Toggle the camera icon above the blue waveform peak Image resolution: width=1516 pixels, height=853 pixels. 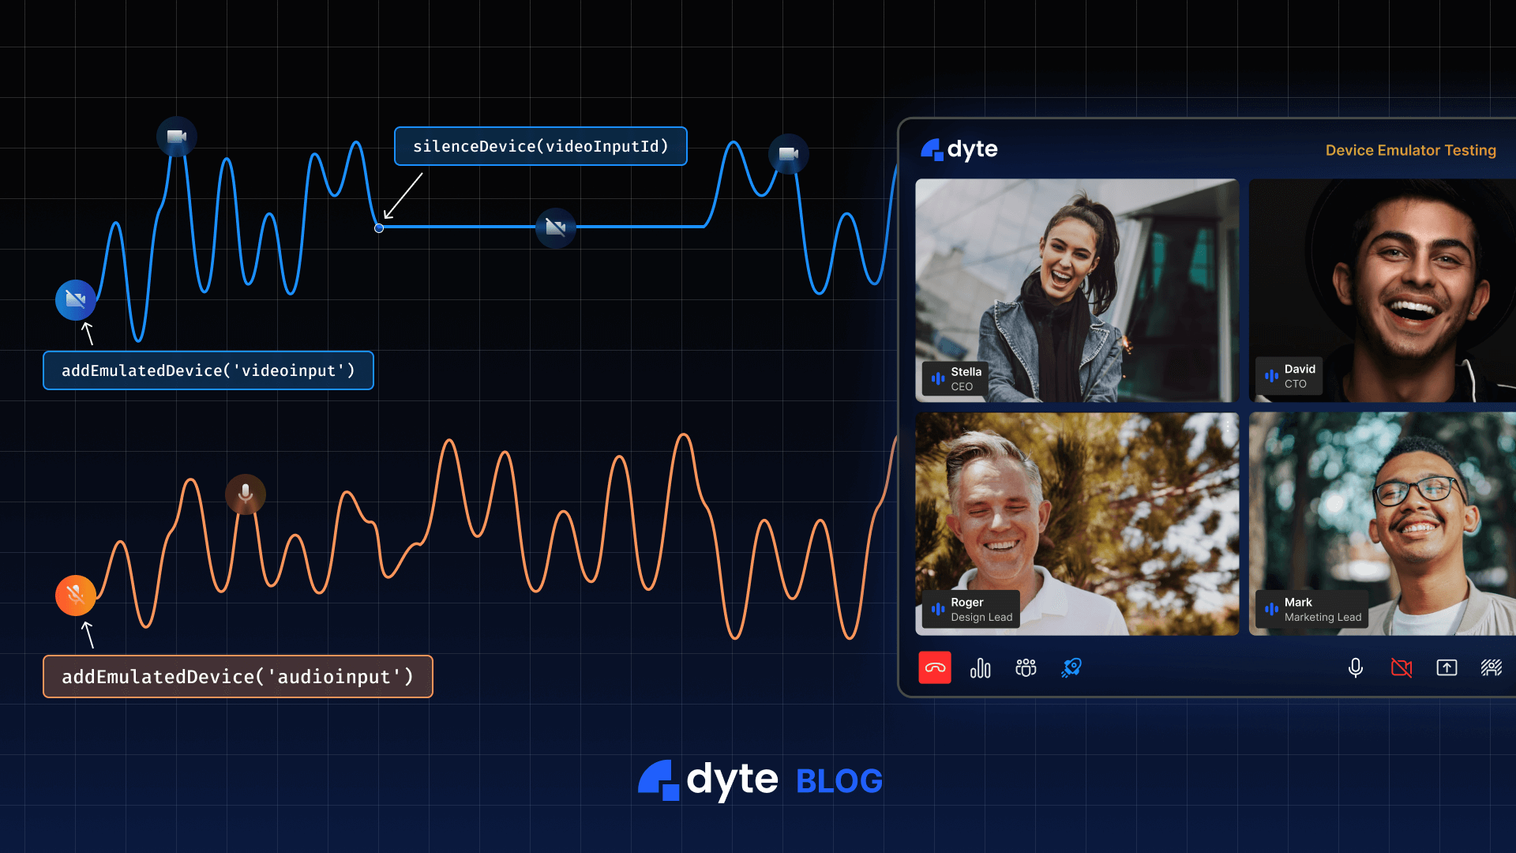click(175, 136)
